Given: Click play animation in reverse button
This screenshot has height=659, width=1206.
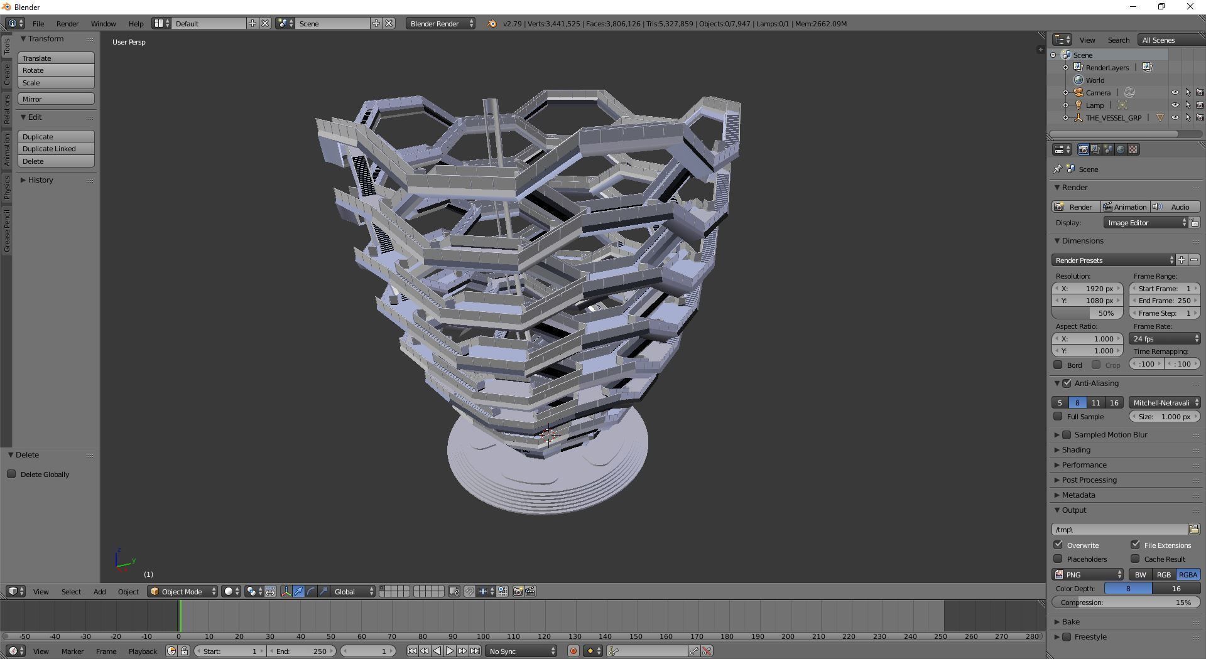Looking at the screenshot, I should click(x=437, y=651).
